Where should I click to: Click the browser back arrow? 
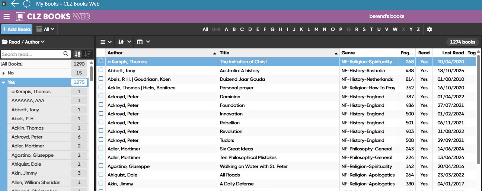coord(15,4)
